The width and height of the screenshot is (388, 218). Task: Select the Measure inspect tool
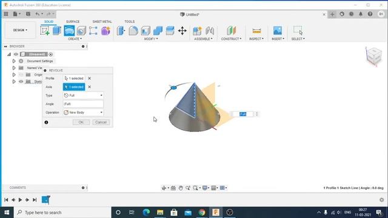pos(256,31)
